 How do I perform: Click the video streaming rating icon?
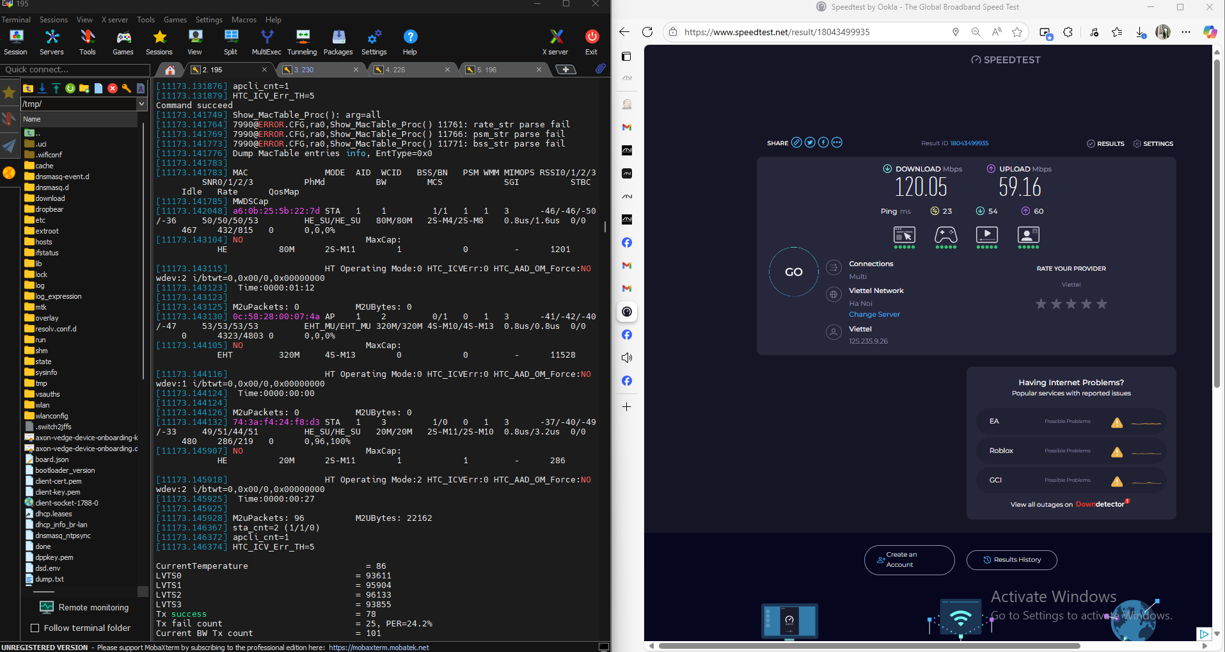986,237
